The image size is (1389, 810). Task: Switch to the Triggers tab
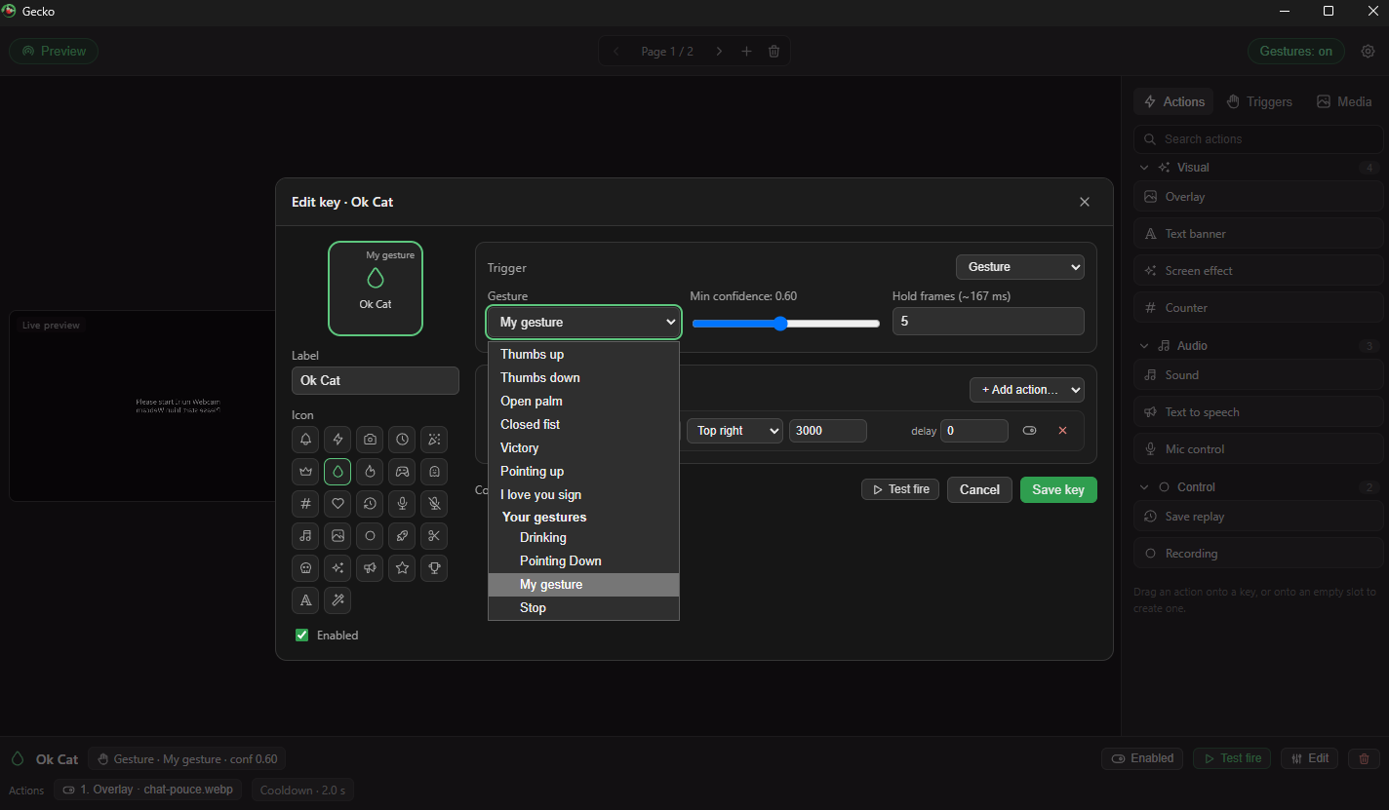[1259, 101]
